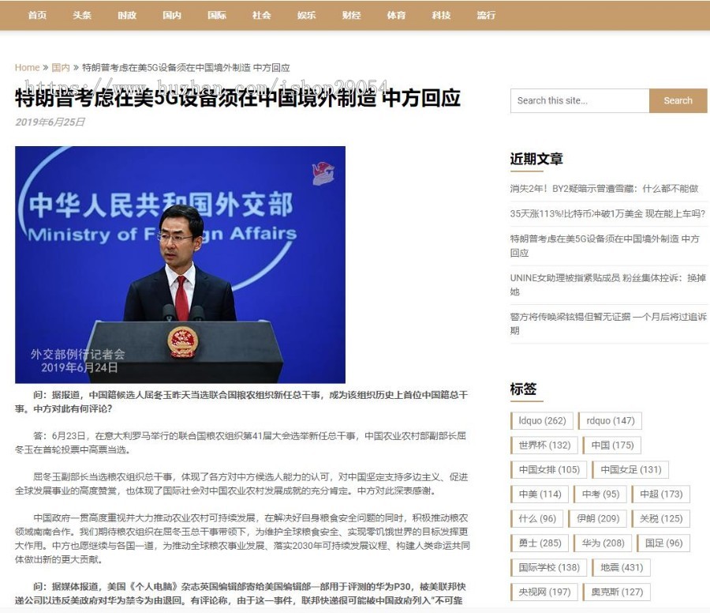Click the Home breadcrumb link
This screenshot has width=710, height=613.
click(27, 68)
